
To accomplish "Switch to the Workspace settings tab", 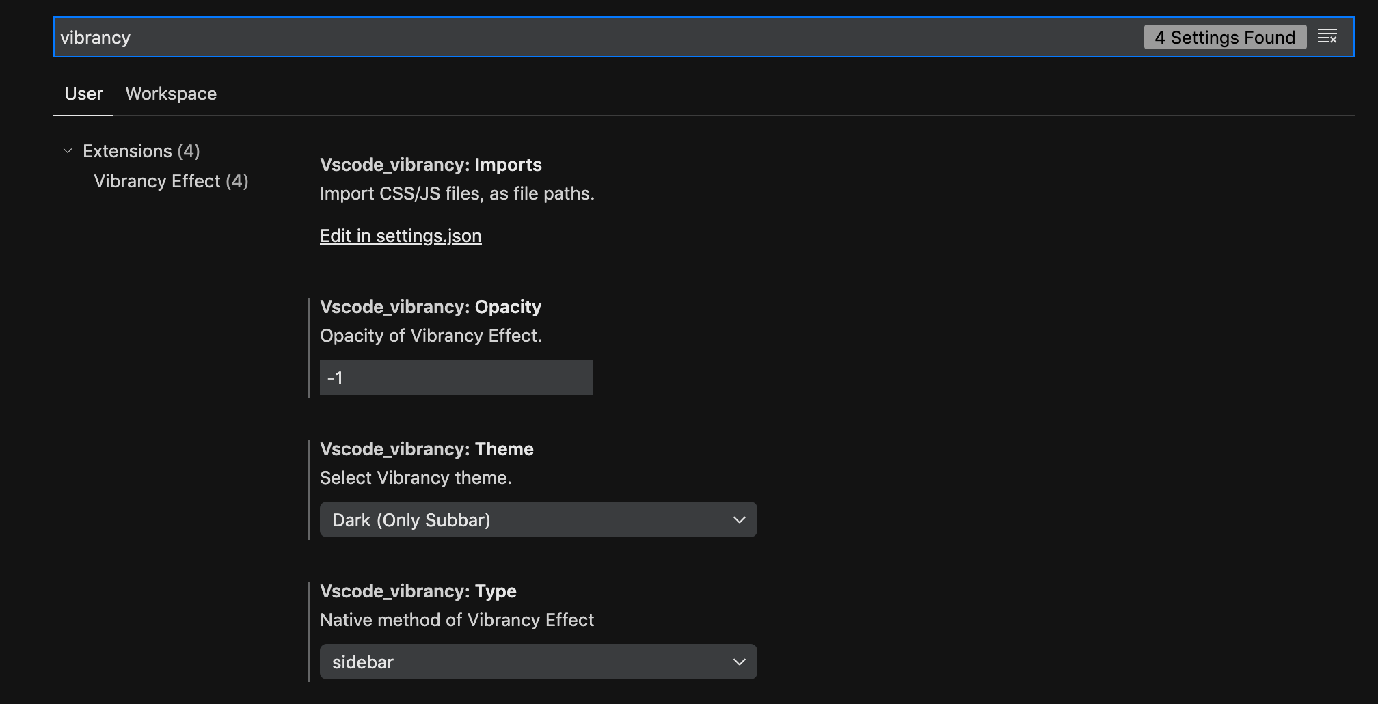I will point(171,94).
